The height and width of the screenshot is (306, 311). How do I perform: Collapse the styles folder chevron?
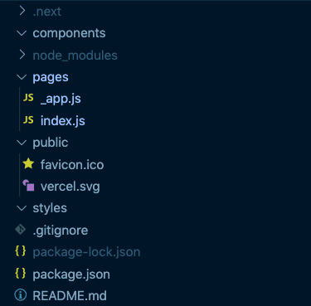click(x=22, y=208)
